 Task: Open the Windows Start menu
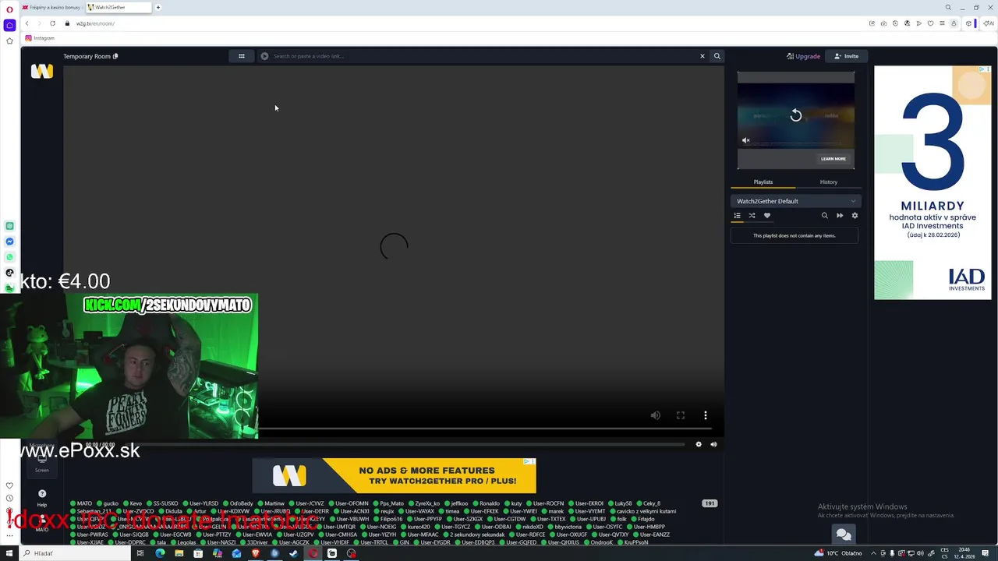click(x=9, y=553)
